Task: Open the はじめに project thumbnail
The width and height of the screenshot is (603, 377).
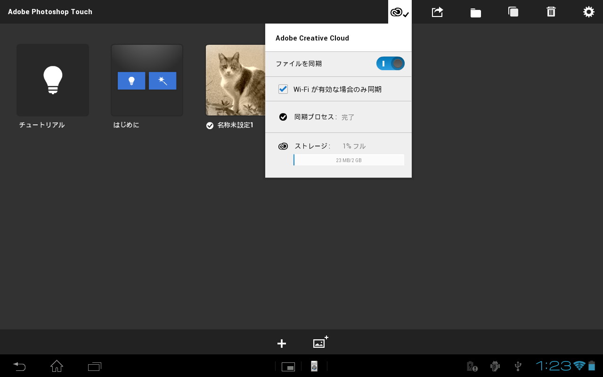Action: click(x=147, y=80)
